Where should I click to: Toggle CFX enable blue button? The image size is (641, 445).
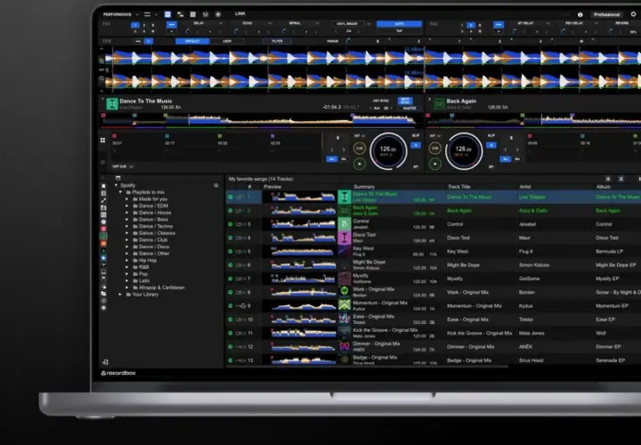[x=149, y=41]
